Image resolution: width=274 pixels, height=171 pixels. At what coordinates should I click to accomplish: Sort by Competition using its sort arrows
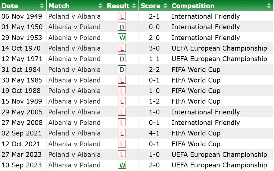coord(269,6)
